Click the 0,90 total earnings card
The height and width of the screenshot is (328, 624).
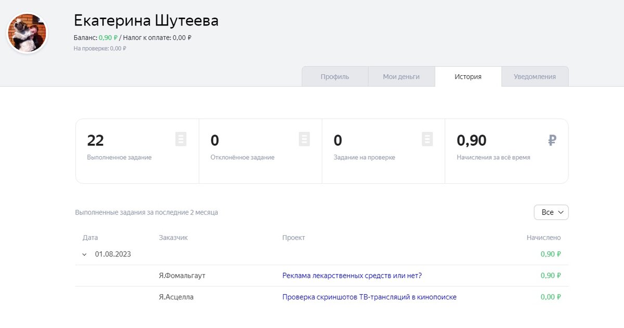click(506, 151)
